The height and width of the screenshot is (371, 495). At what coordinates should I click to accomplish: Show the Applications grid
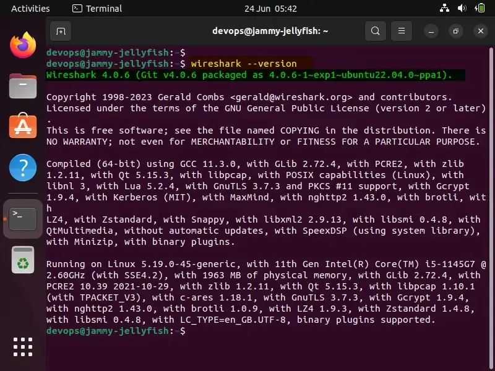coord(22,346)
